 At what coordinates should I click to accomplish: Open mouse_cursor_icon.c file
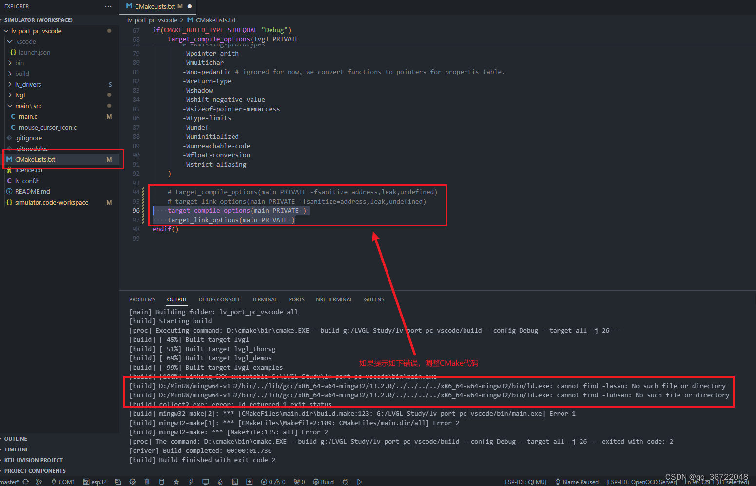pos(48,127)
